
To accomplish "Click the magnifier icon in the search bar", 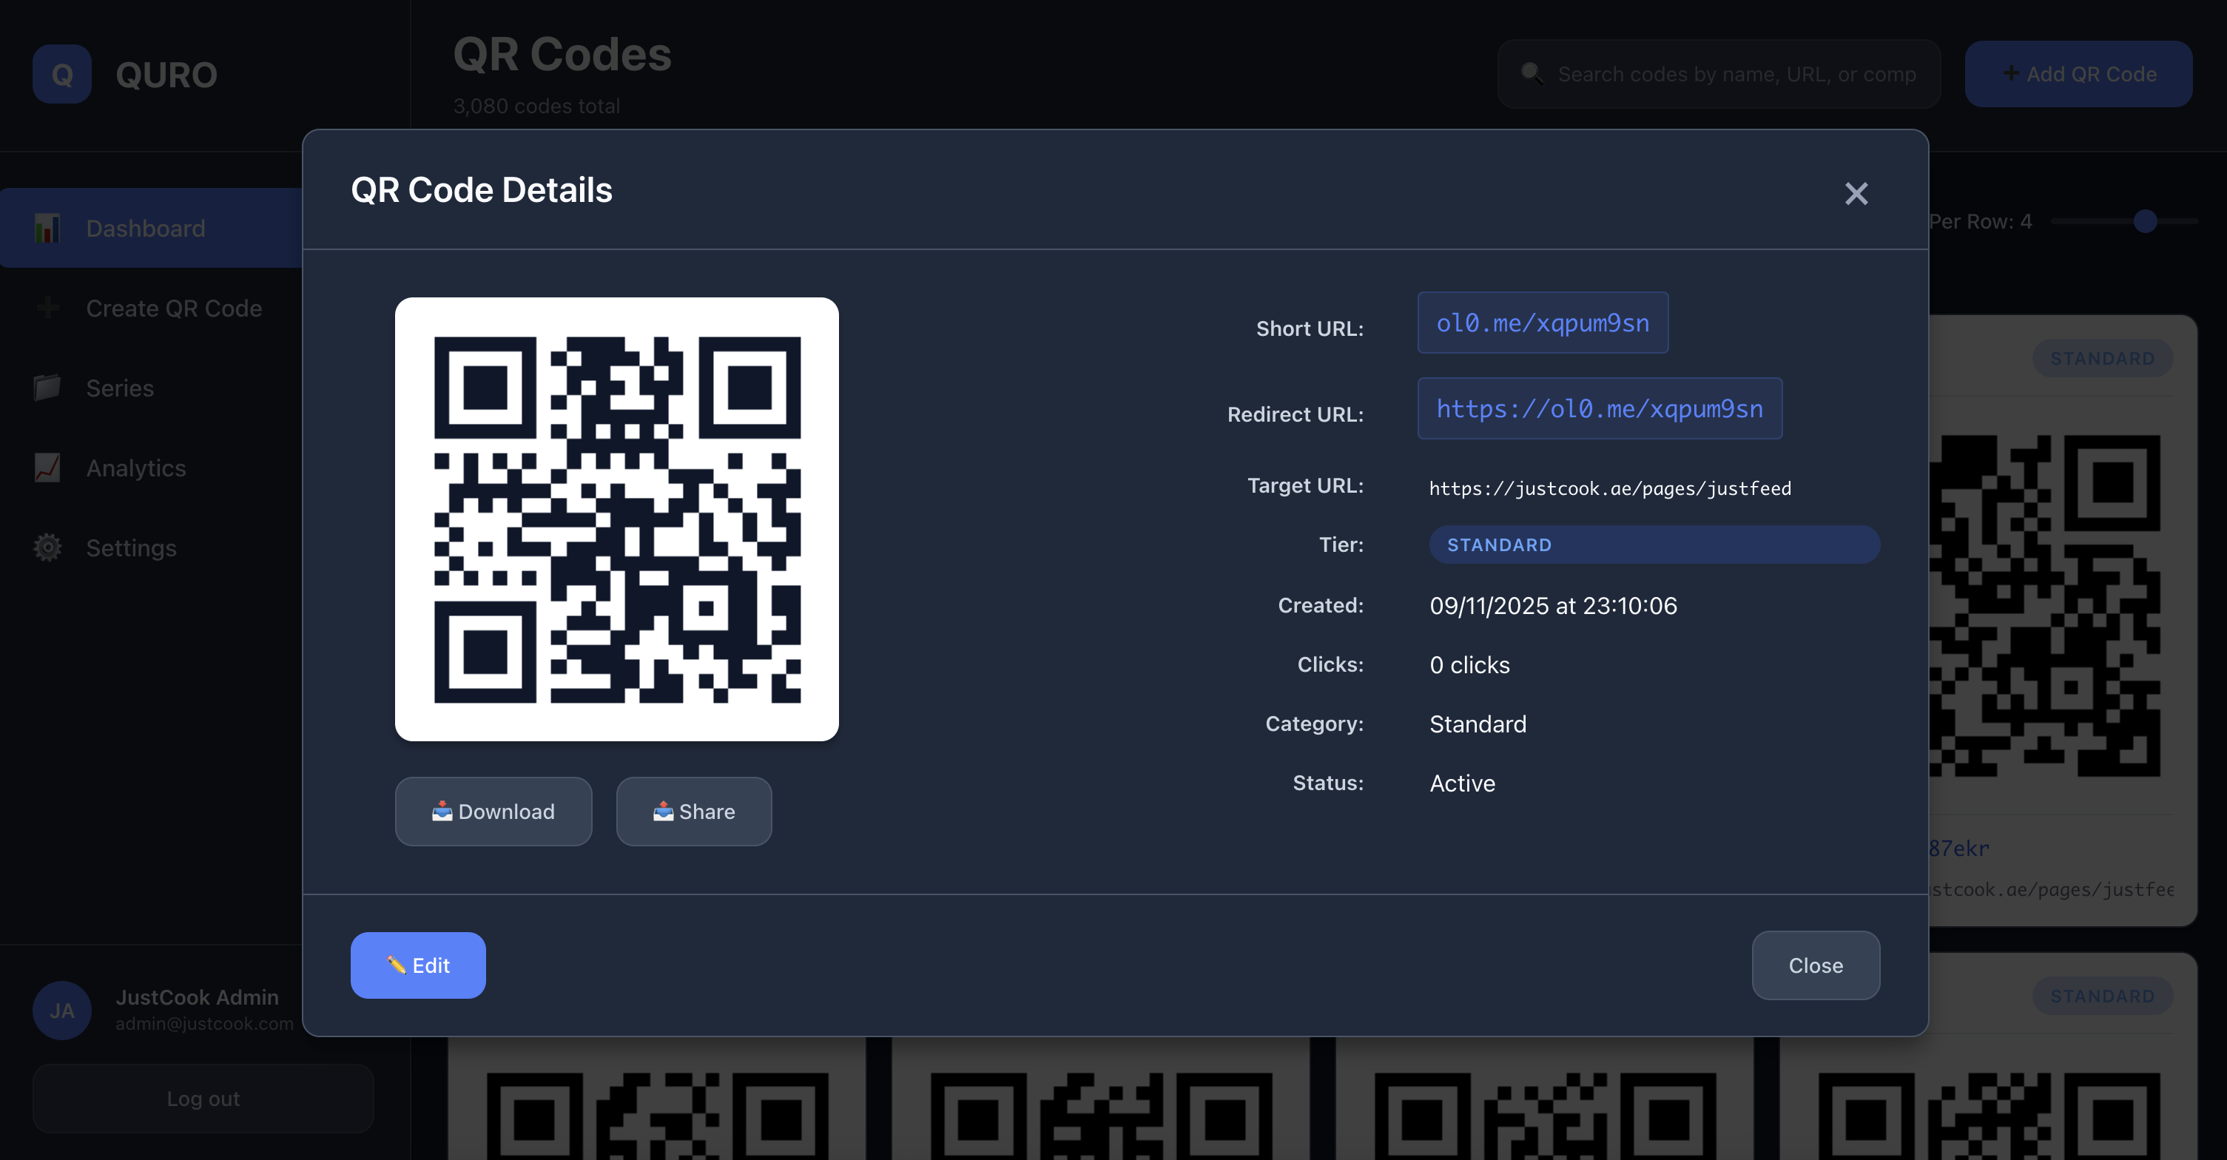I will click(x=1533, y=74).
